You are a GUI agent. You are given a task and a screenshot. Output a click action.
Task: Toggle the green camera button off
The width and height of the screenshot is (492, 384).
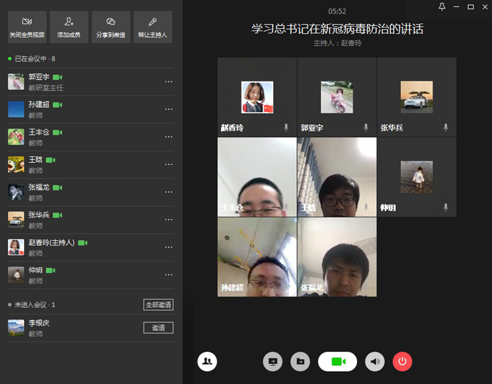[337, 362]
